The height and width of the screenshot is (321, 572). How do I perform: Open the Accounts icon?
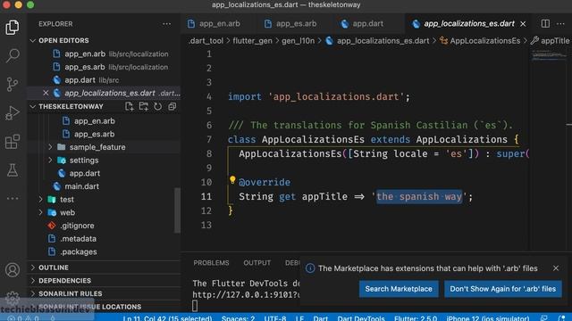13,269
